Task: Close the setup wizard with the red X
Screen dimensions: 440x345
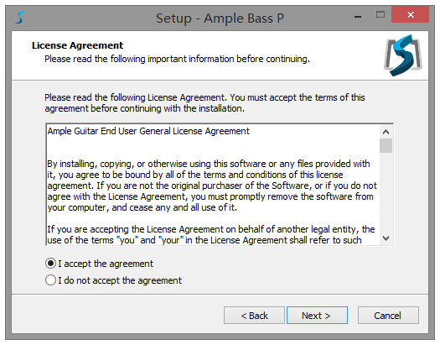Action: tap(411, 14)
